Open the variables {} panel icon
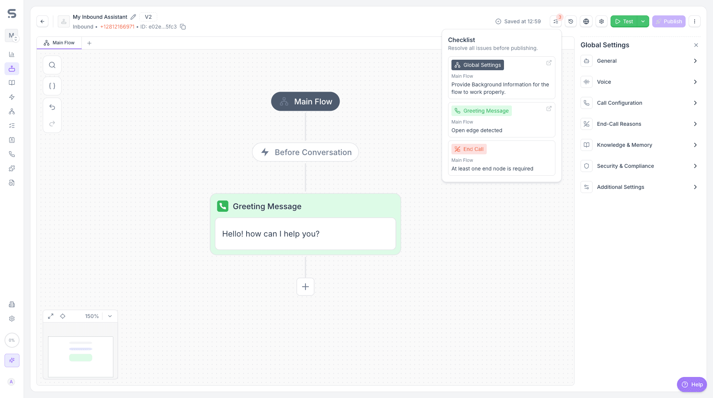The image size is (713, 398). point(52,86)
